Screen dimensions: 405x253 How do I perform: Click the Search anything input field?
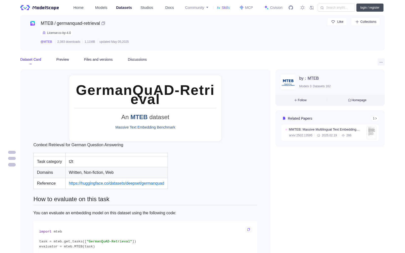[336, 8]
